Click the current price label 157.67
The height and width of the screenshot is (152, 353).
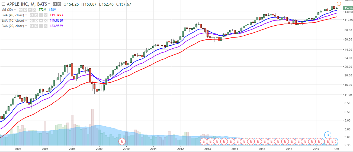coord(348,8)
